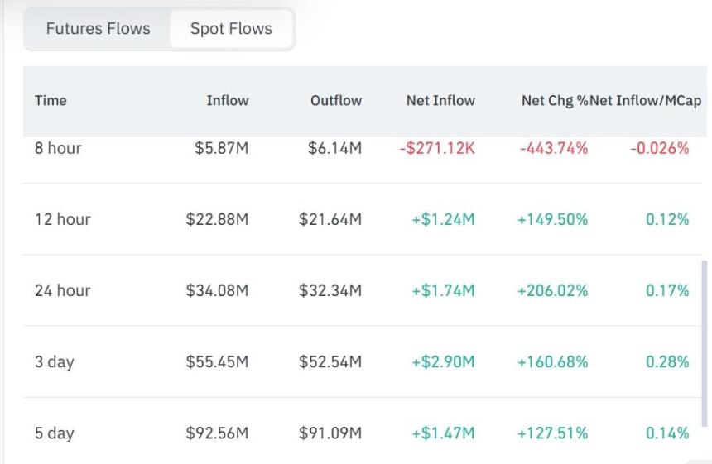The image size is (712, 464).
Task: Click the +160.68% net change value
Action: pyautogui.click(x=552, y=362)
